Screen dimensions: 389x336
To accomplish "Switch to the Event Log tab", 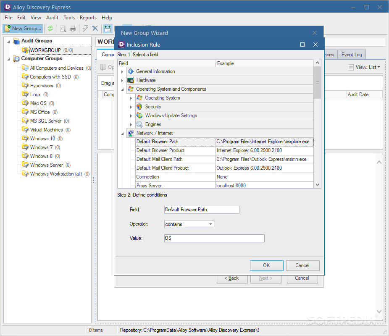I will 352,55.
